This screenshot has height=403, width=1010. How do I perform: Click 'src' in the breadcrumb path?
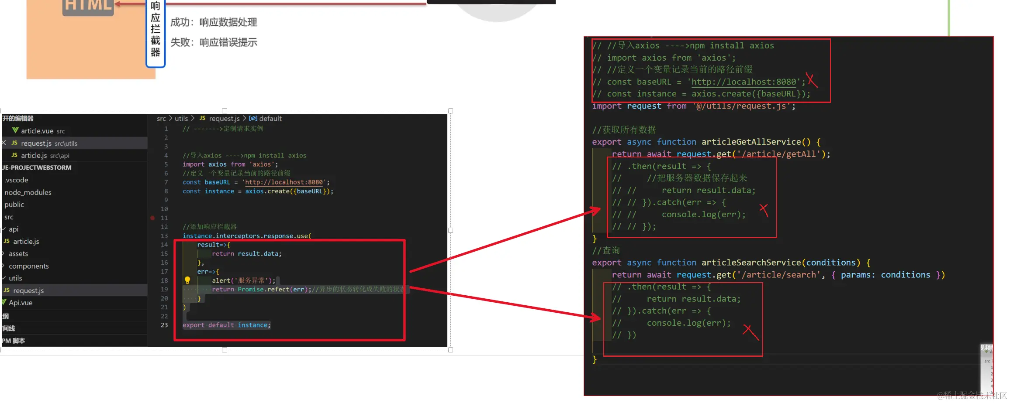tap(161, 118)
